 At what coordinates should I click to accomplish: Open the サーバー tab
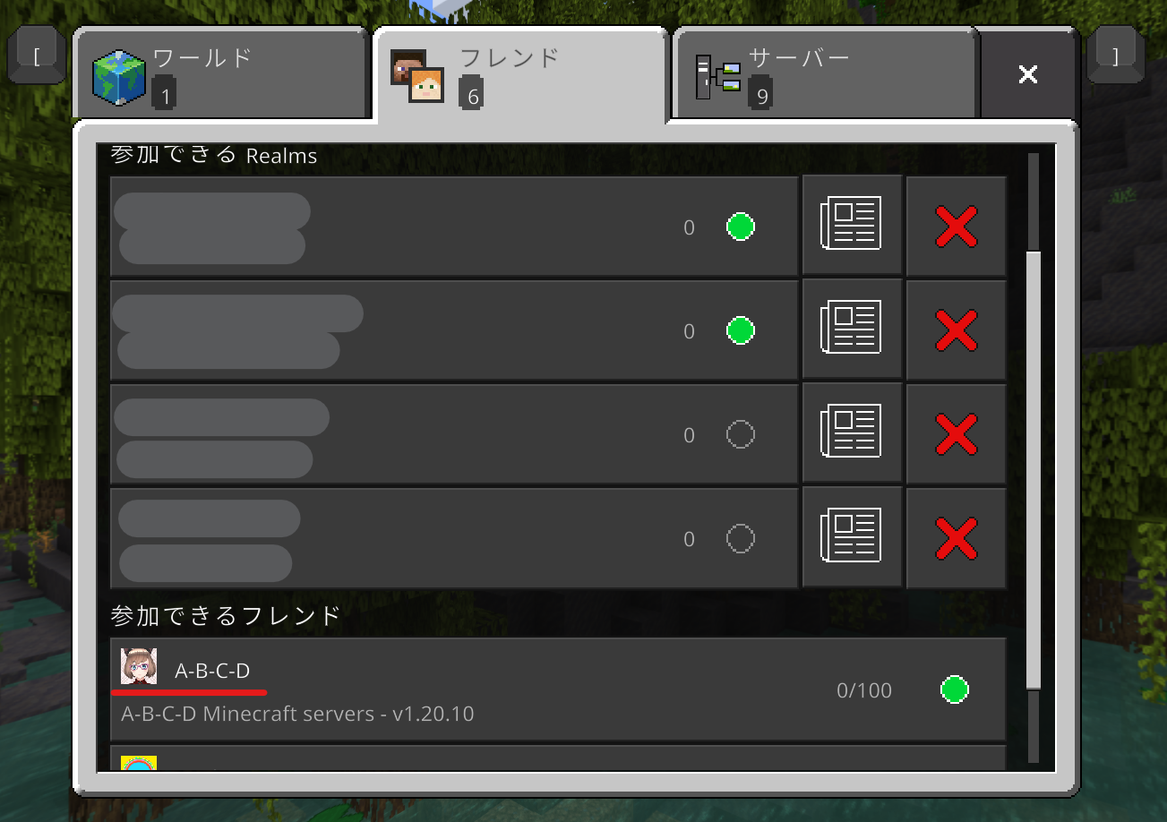pos(824,73)
